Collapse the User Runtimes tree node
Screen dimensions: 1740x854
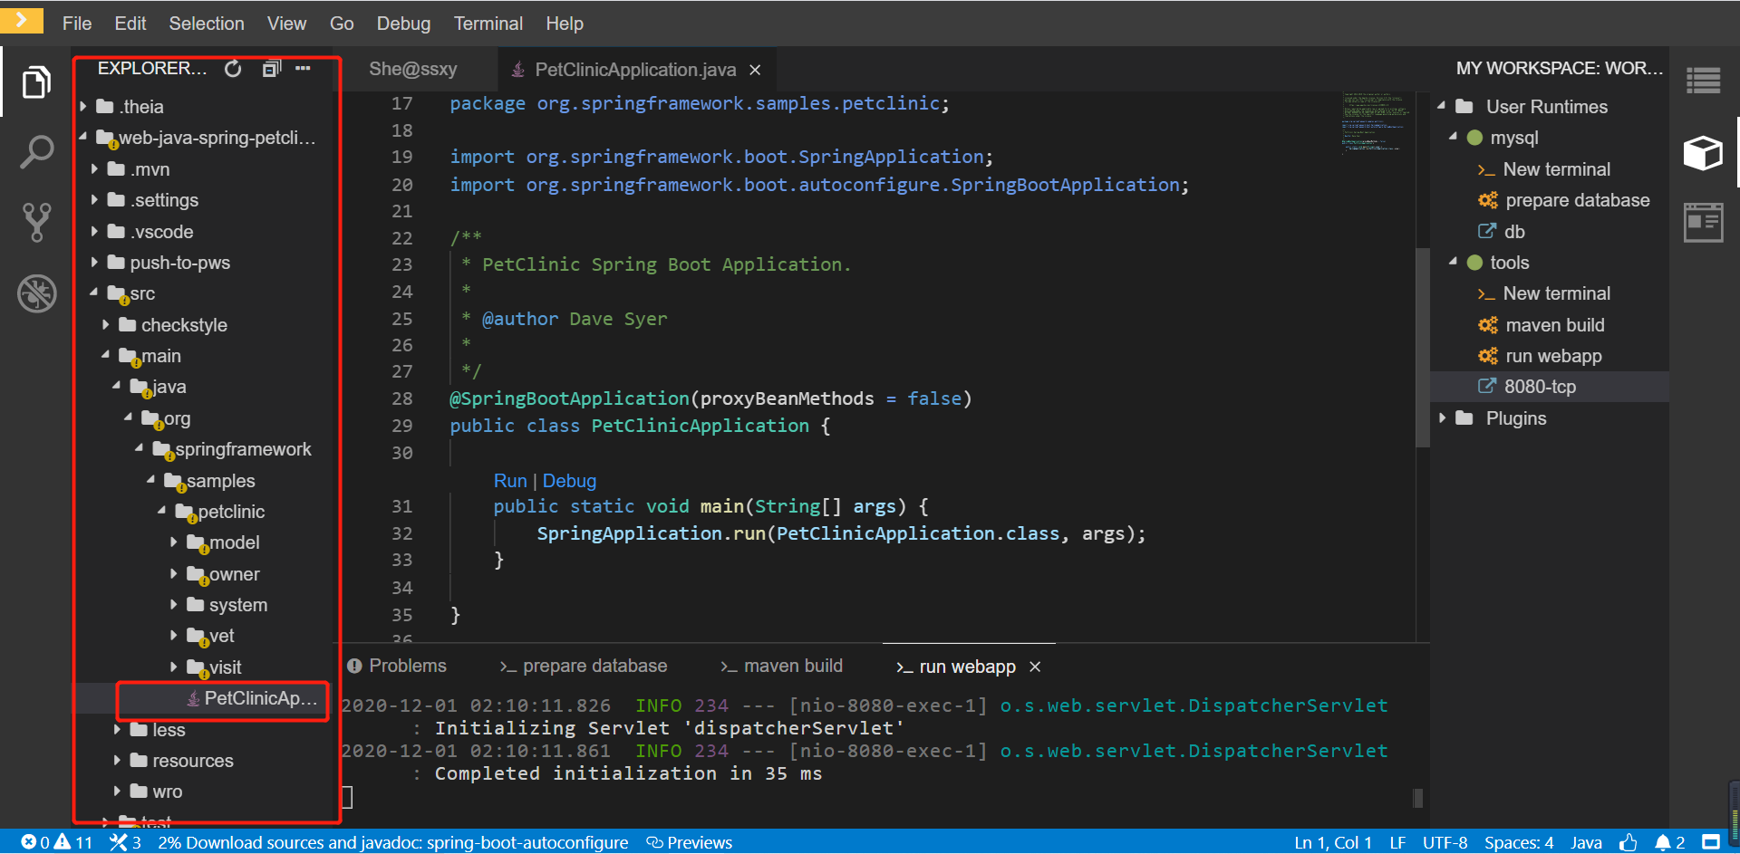(1442, 106)
